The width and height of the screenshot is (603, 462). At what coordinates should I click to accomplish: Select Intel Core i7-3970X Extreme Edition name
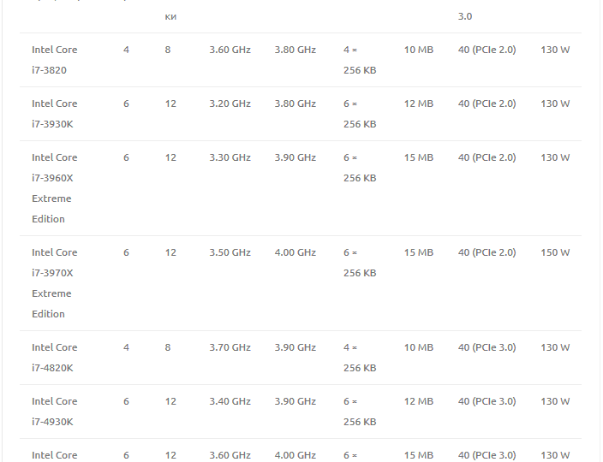(54, 283)
